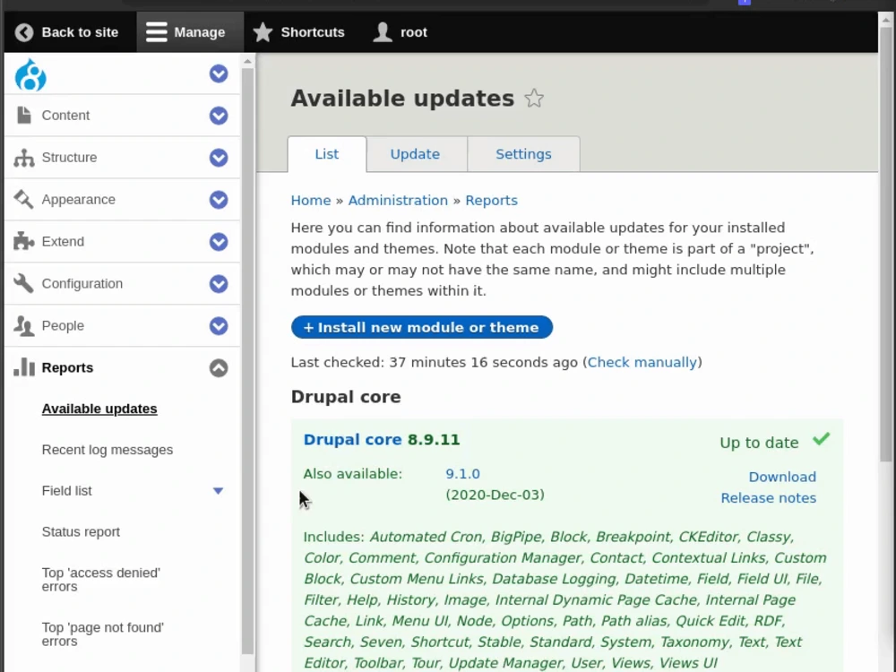Expand the Structure submenu chevron
Image resolution: width=896 pixels, height=672 pixels.
pos(219,158)
